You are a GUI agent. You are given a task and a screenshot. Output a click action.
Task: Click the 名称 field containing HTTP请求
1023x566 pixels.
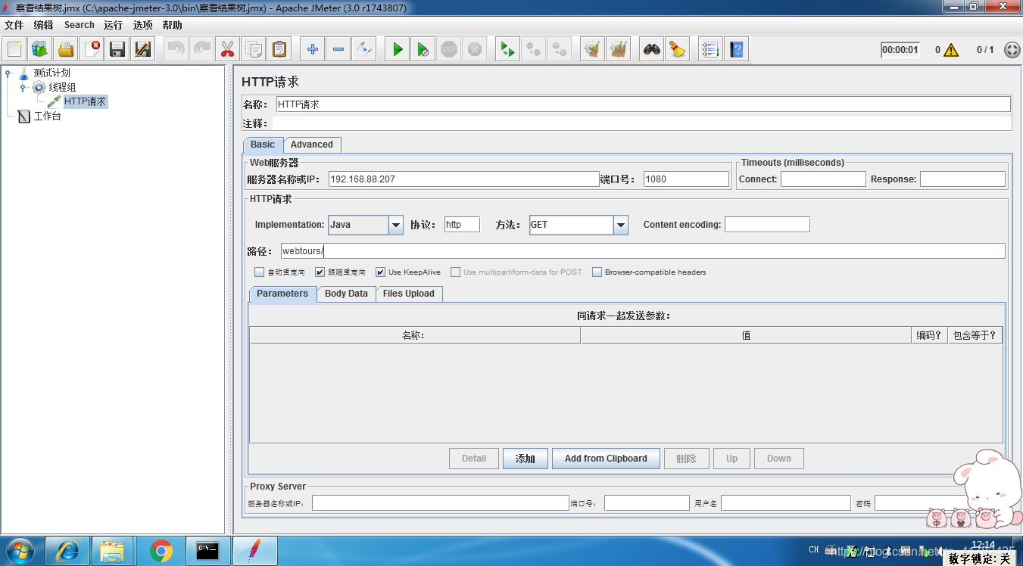pos(643,104)
